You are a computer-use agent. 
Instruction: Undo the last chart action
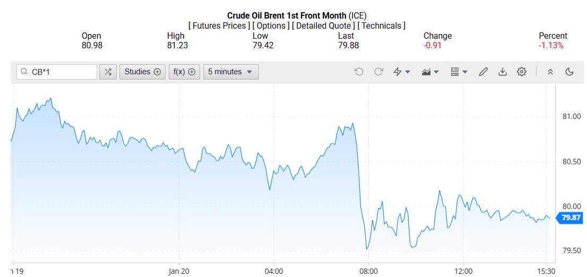click(359, 72)
